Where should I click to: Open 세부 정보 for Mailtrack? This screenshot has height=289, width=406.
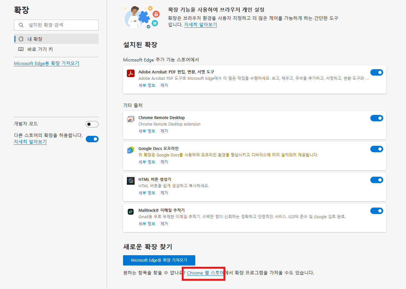[147, 224]
